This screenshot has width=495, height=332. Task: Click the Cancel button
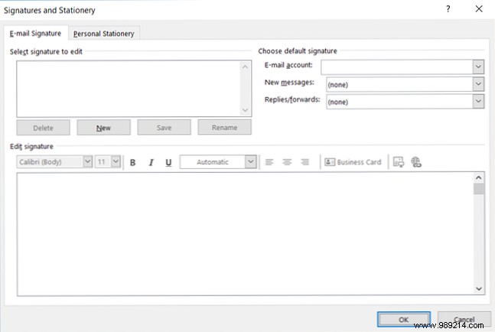(x=464, y=319)
